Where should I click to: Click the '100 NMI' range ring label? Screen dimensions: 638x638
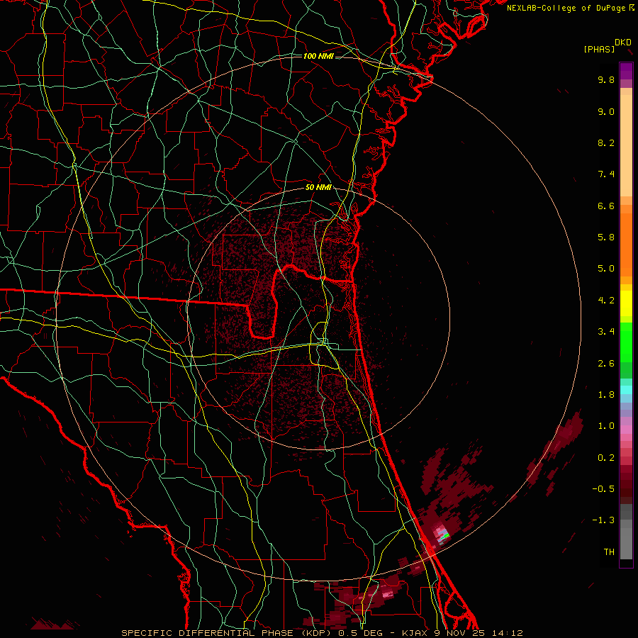click(x=318, y=56)
